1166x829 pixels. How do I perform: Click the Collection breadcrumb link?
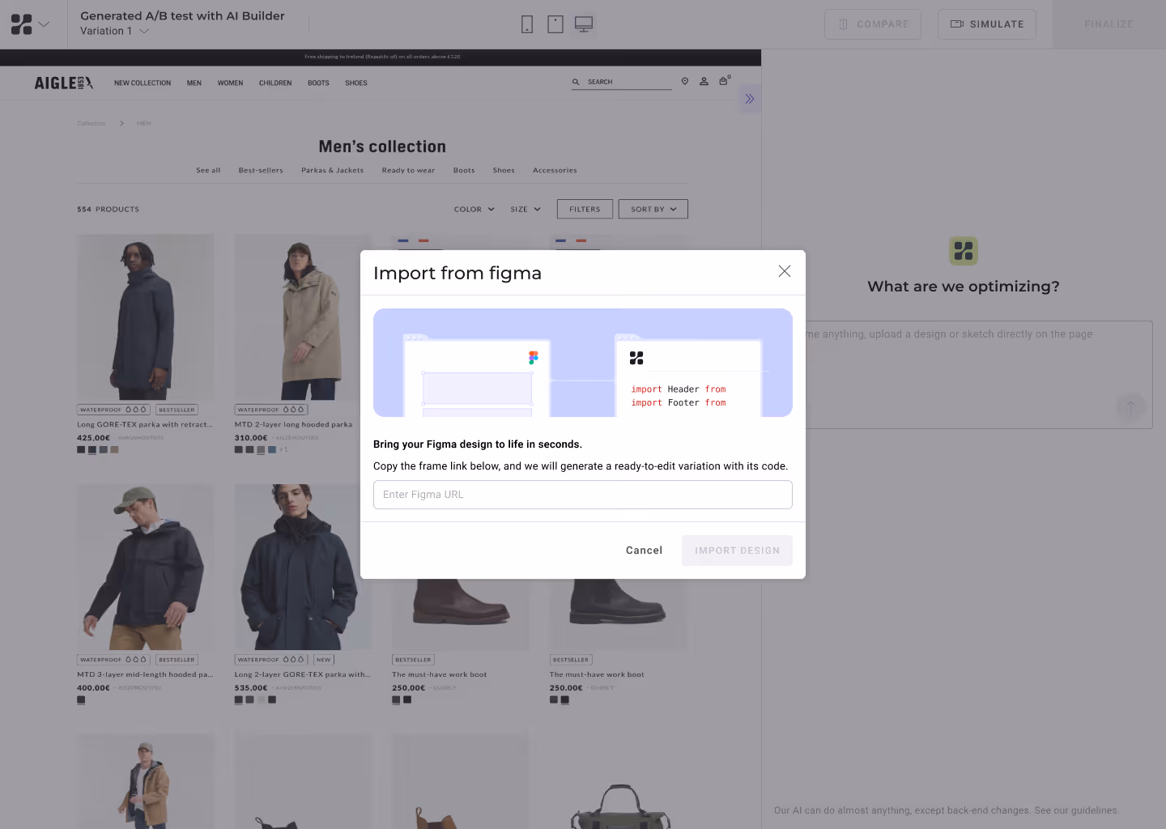point(91,123)
